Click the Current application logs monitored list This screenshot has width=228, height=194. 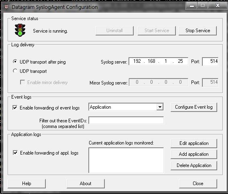pyautogui.click(x=126, y=160)
